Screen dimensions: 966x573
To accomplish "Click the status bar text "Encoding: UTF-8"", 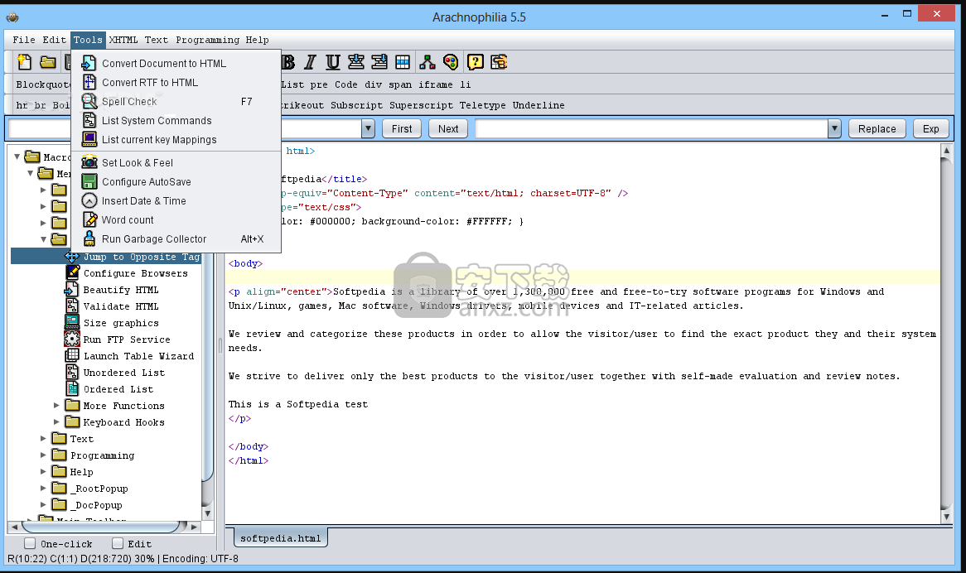I will (200, 559).
